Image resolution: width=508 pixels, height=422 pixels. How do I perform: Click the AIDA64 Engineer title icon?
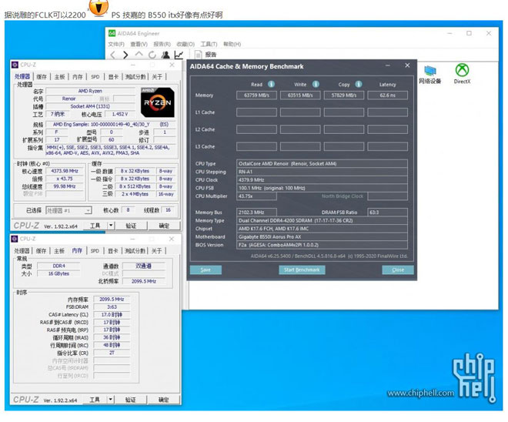point(112,33)
